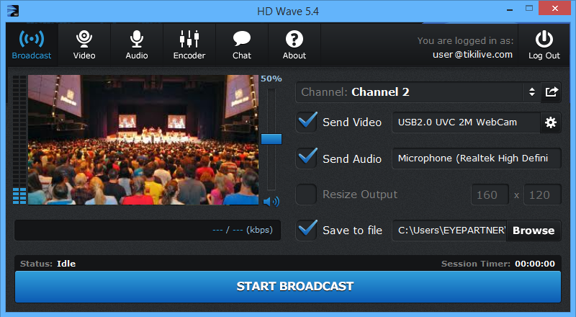The height and width of the screenshot is (317, 576).
Task: Toggle the Save to file checkbox
Action: click(x=307, y=230)
